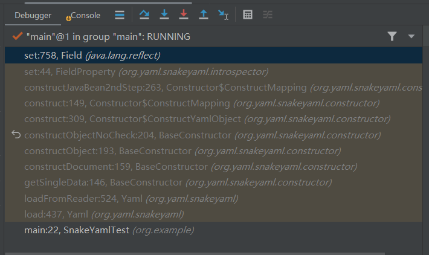Click the drop frame arrow icon
The width and height of the screenshot is (429, 255).
point(16,135)
